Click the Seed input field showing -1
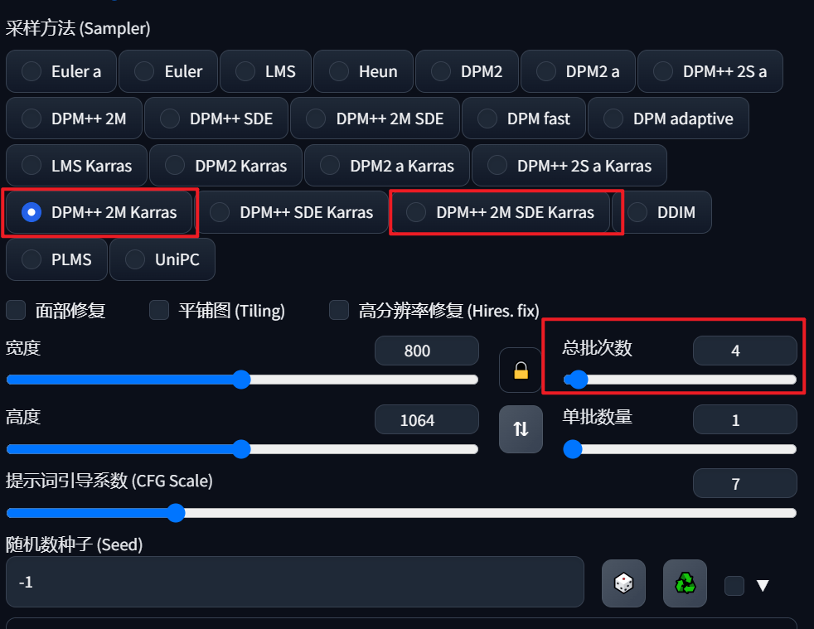814x629 pixels. click(x=295, y=582)
